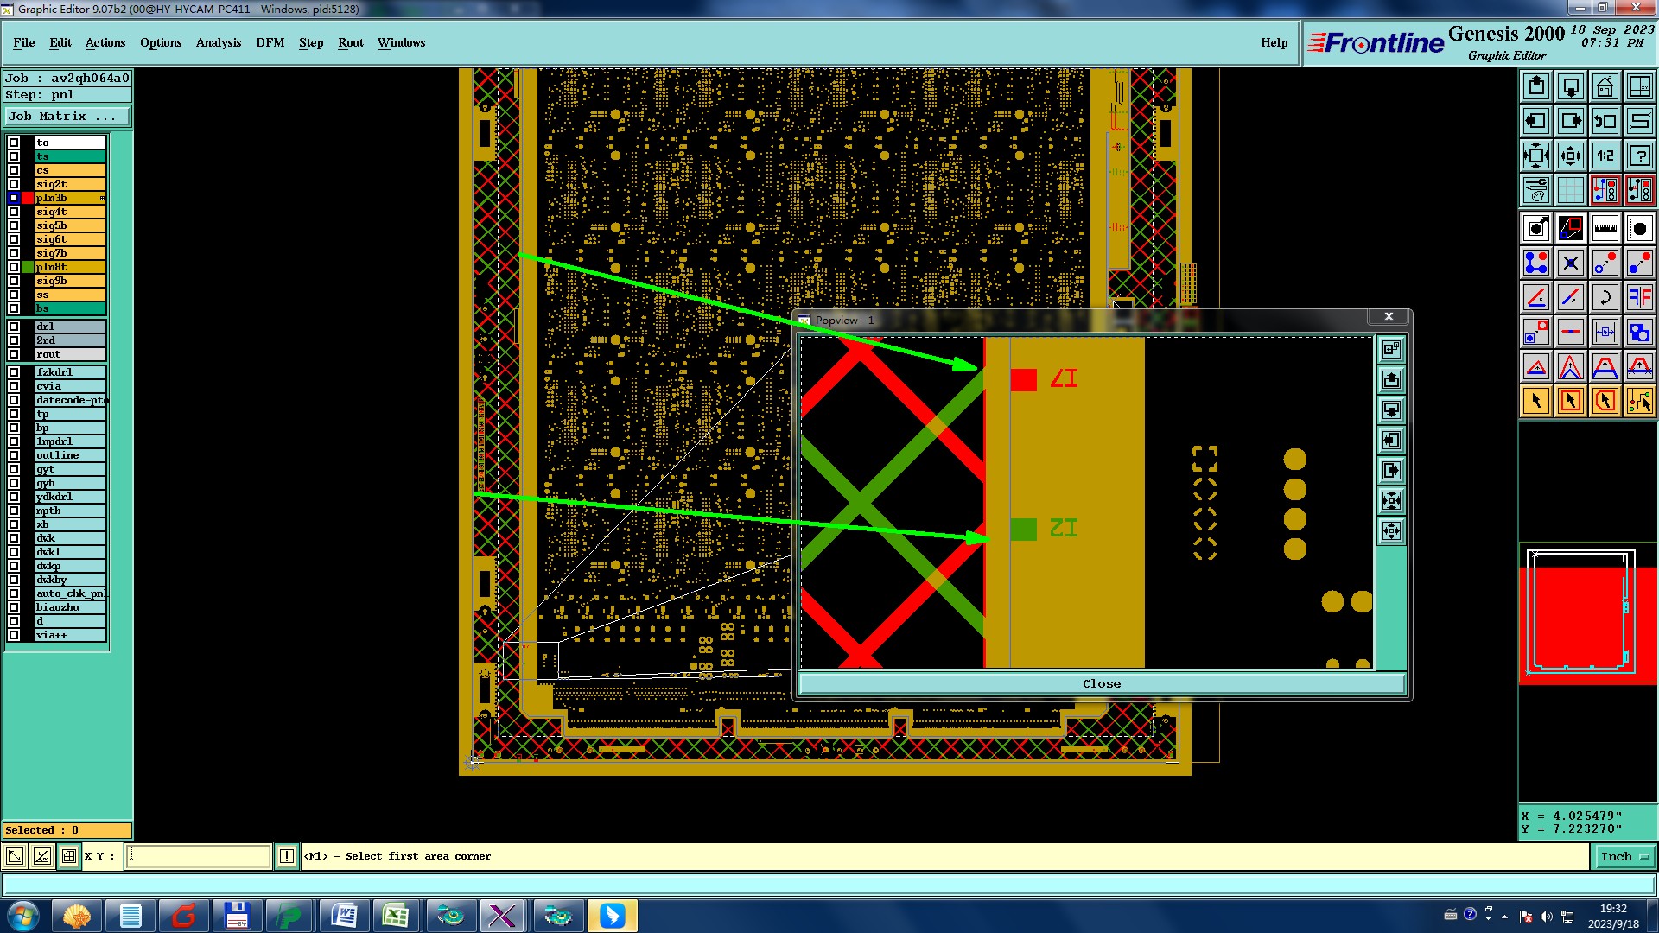Open the Inch units dropdown

coord(1624,856)
